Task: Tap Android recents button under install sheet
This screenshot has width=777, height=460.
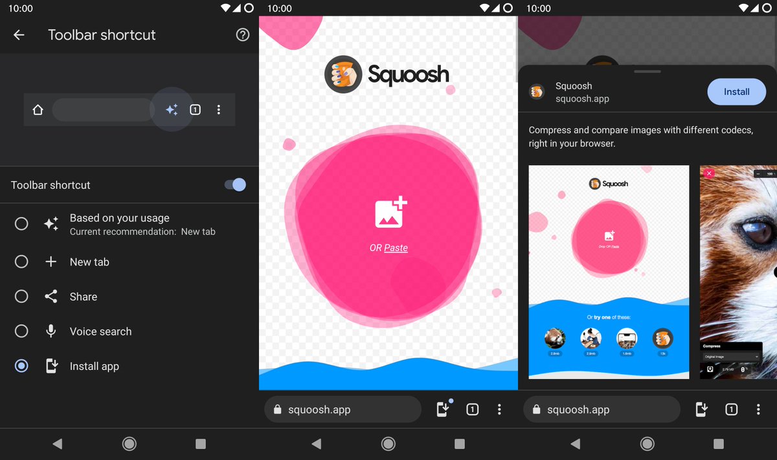Action: (x=719, y=444)
